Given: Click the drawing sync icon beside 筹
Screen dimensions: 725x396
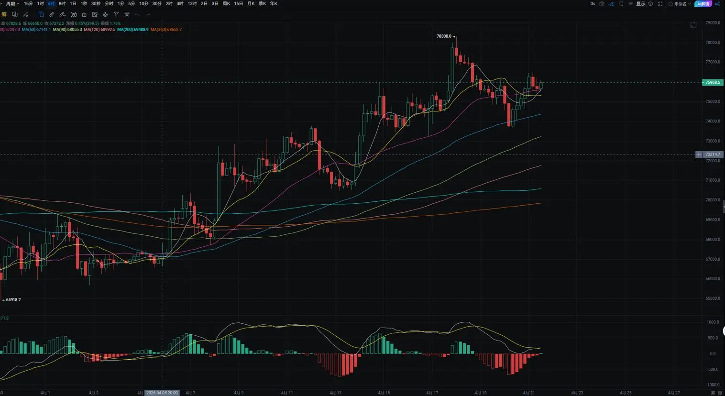Looking at the screenshot, I should tap(15, 14).
